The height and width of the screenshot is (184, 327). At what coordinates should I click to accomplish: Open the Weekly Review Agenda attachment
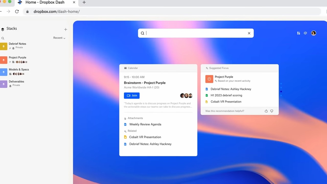click(x=145, y=124)
